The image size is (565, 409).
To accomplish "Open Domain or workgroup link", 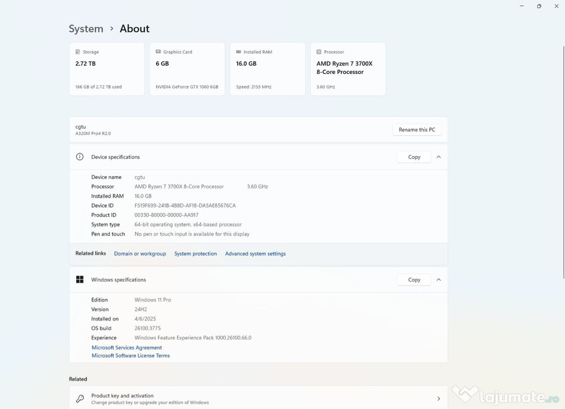I will pos(140,254).
